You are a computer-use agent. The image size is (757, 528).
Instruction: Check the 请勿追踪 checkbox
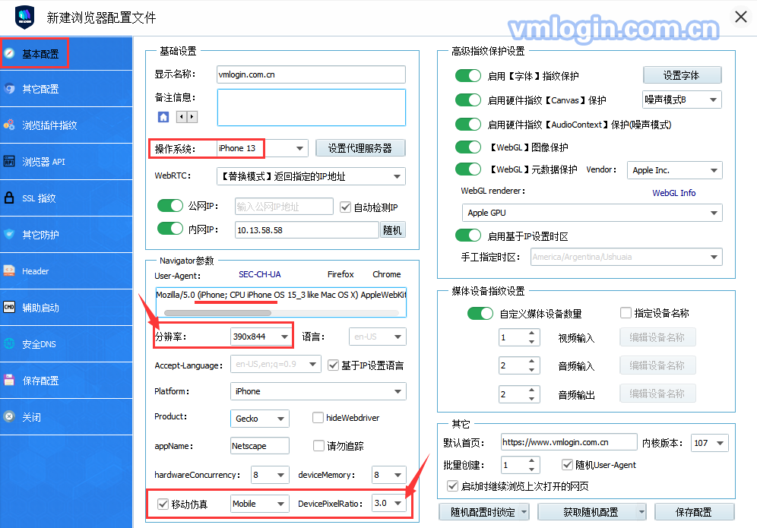tap(318, 445)
